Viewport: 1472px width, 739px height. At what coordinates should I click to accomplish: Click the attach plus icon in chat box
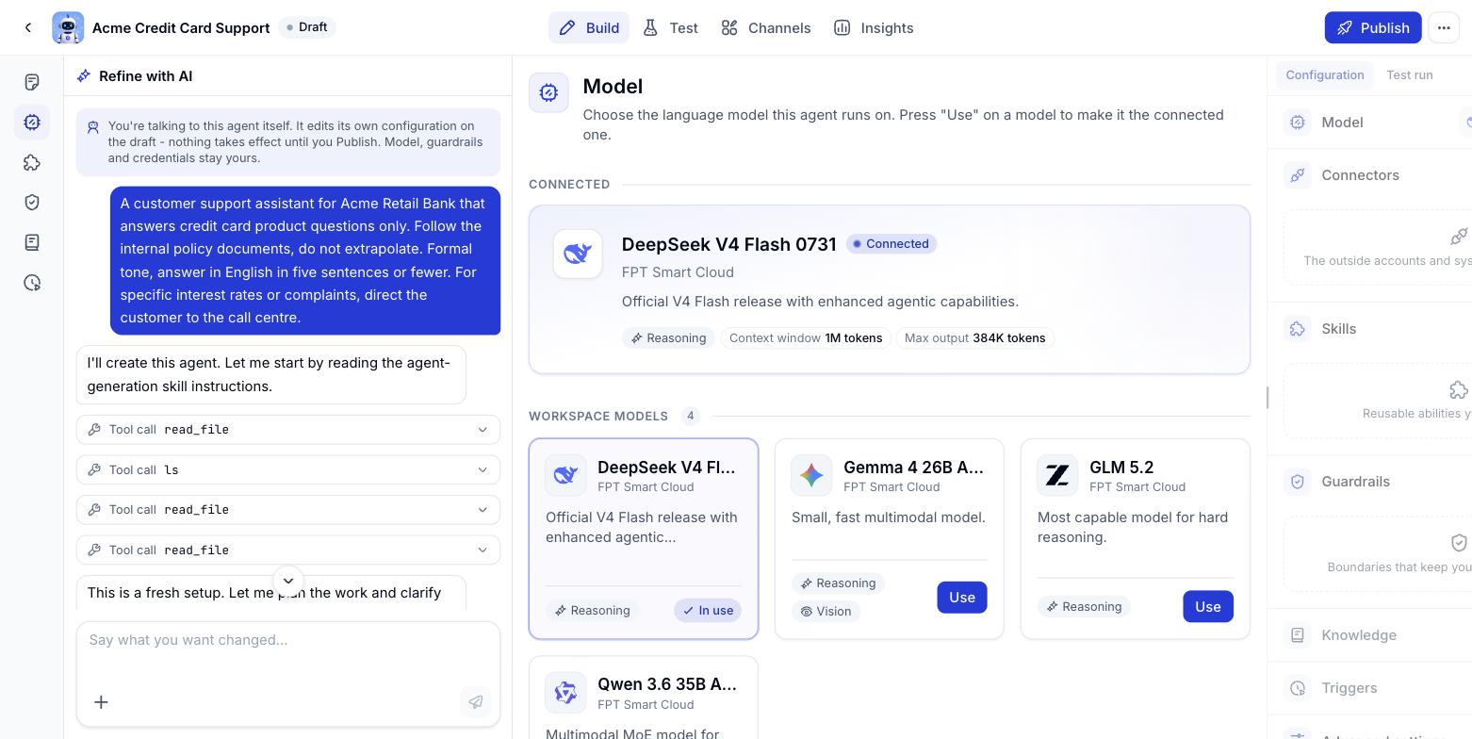point(101,702)
